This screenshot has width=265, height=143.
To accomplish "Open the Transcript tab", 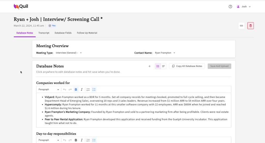I will 44,33.
